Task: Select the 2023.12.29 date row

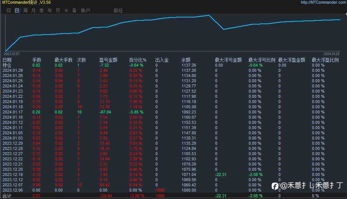Action: point(13,143)
